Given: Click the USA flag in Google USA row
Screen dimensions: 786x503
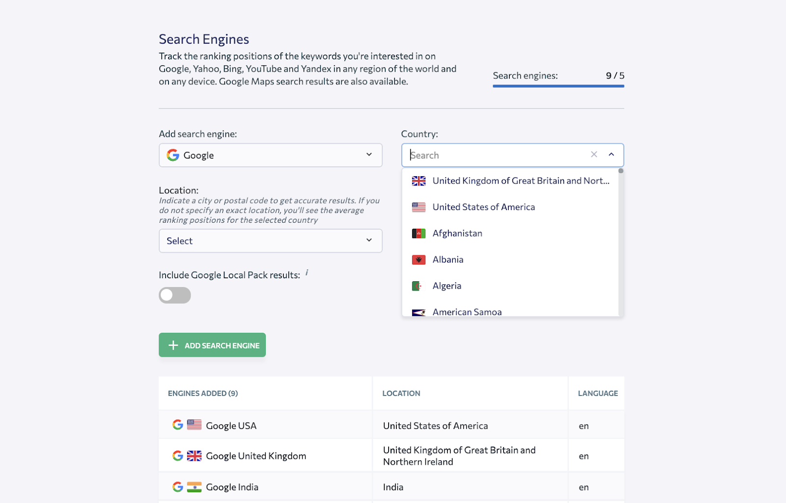Looking at the screenshot, I should pos(194,425).
